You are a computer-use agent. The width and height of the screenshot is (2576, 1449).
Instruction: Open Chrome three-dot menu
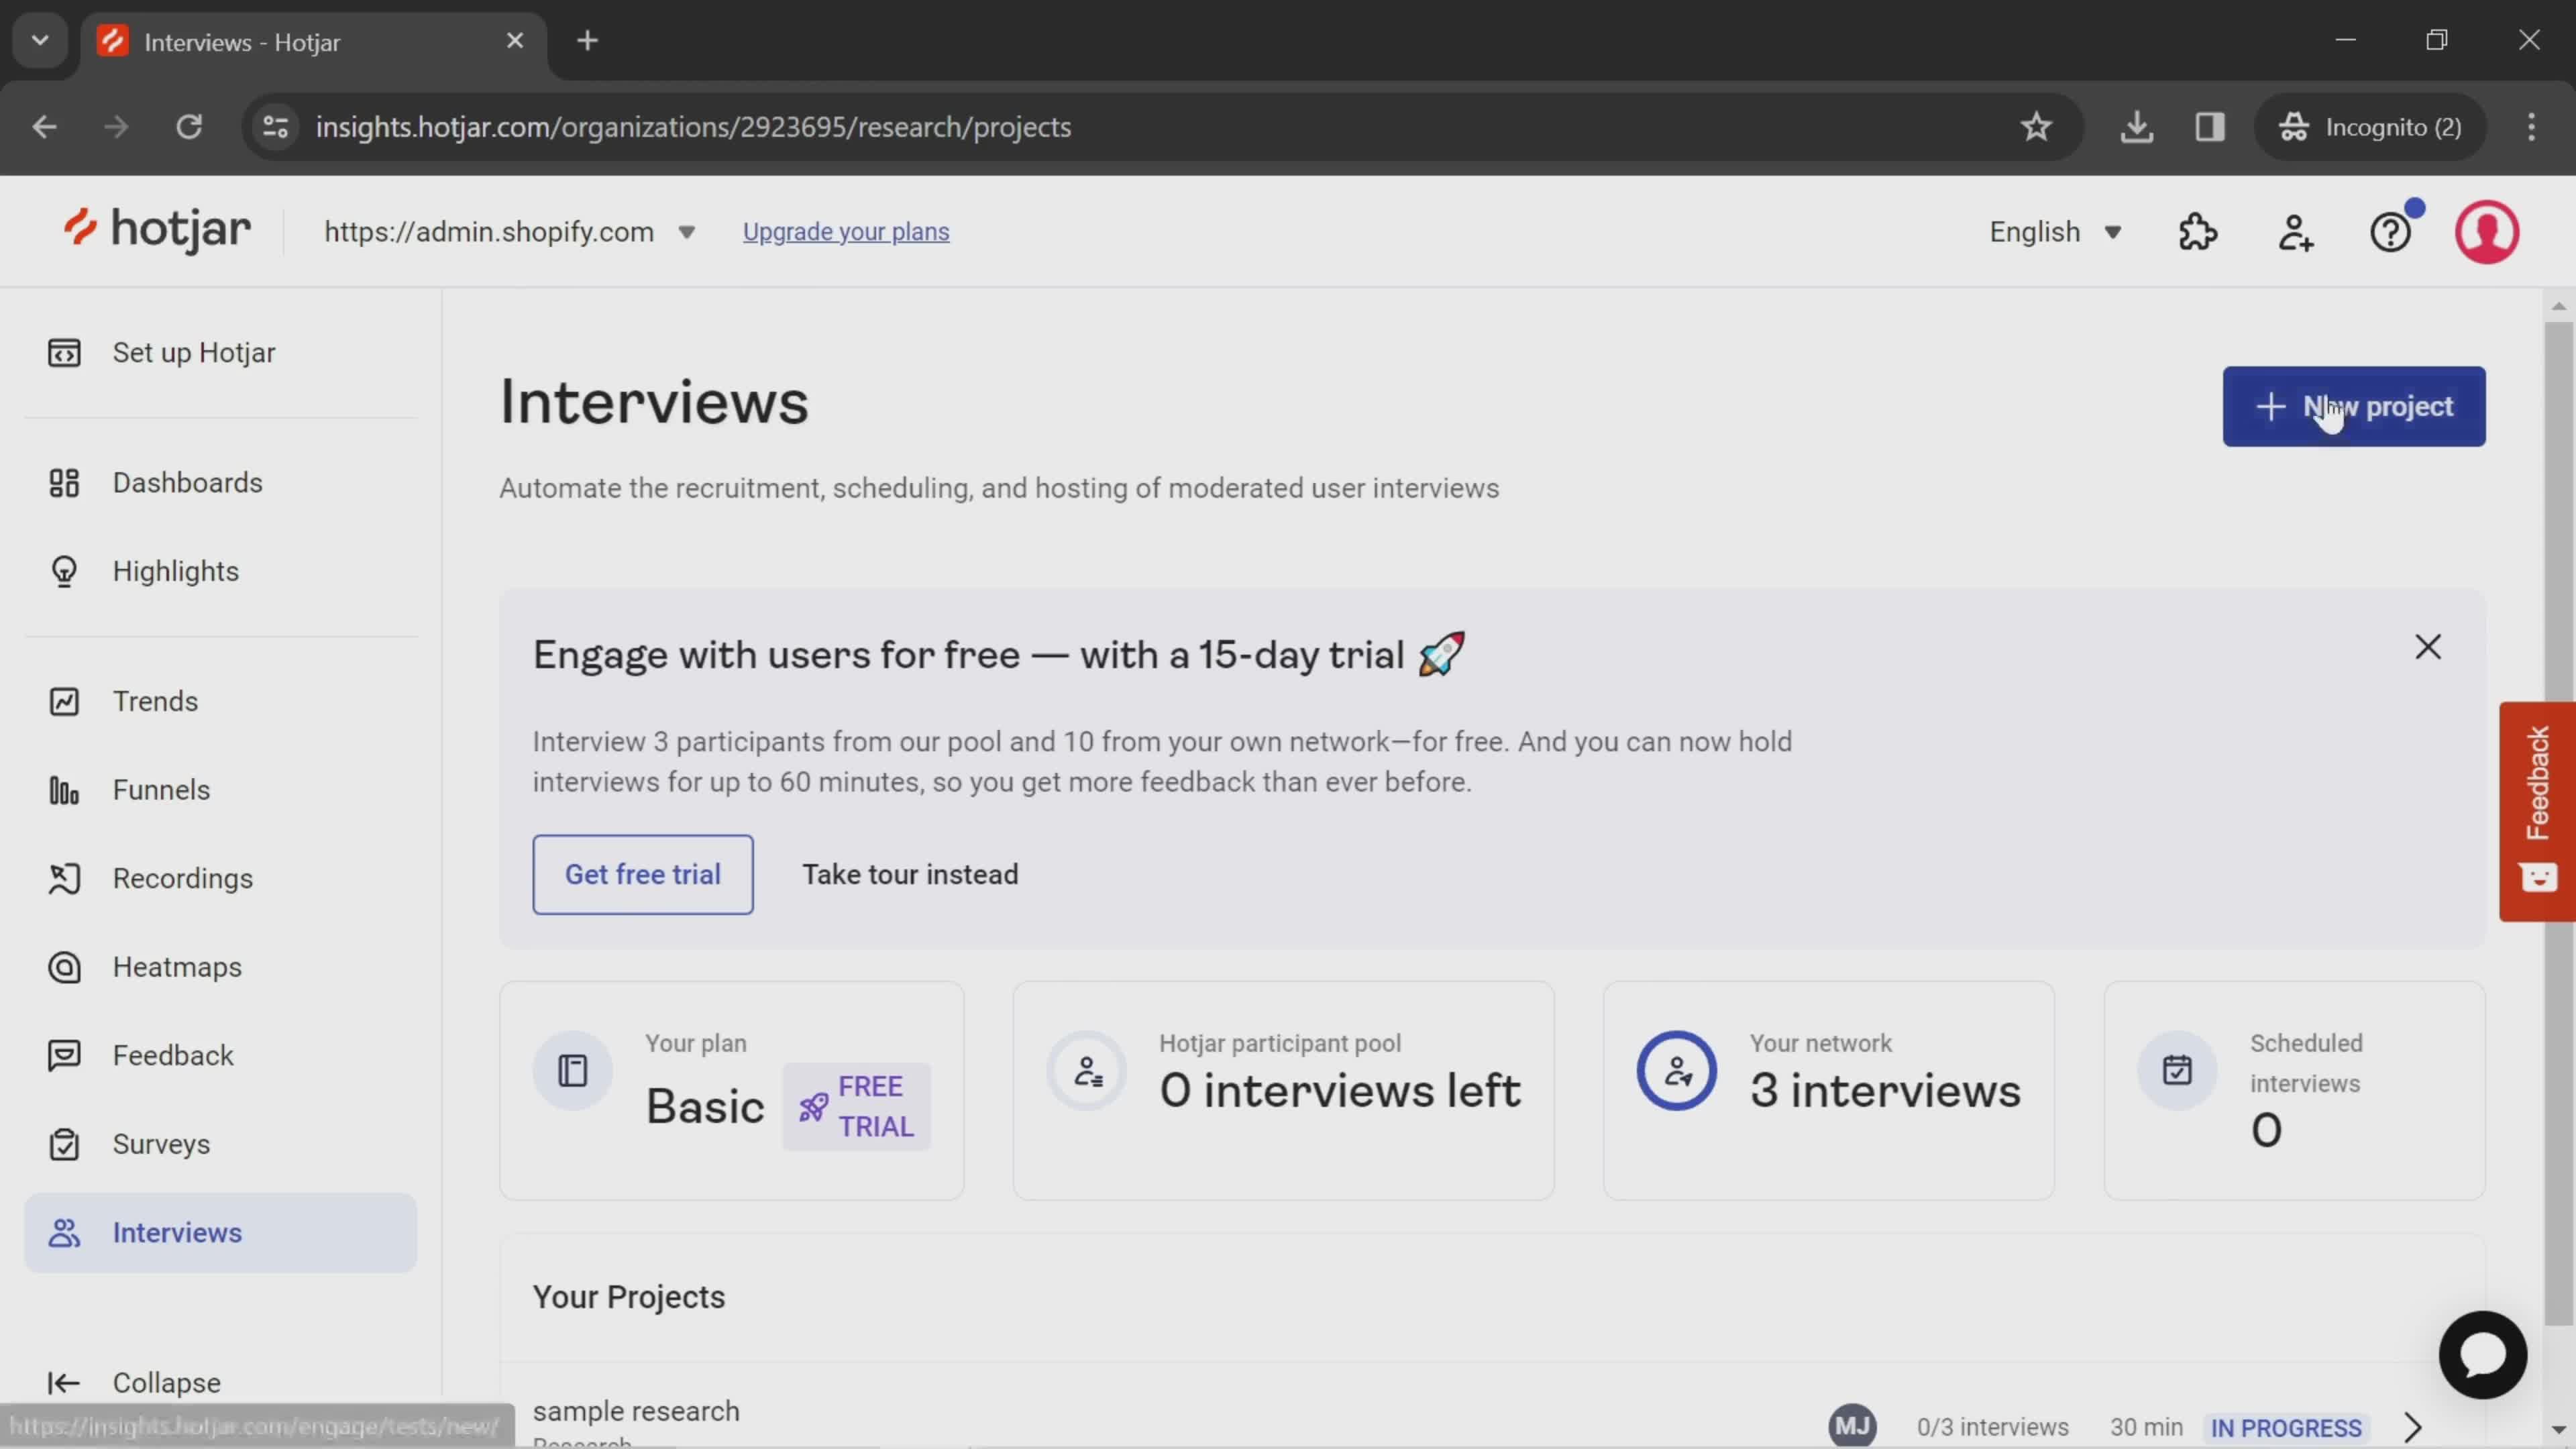tap(2531, 127)
